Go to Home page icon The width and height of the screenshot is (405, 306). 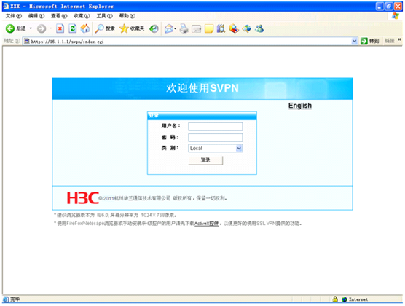[85, 28]
